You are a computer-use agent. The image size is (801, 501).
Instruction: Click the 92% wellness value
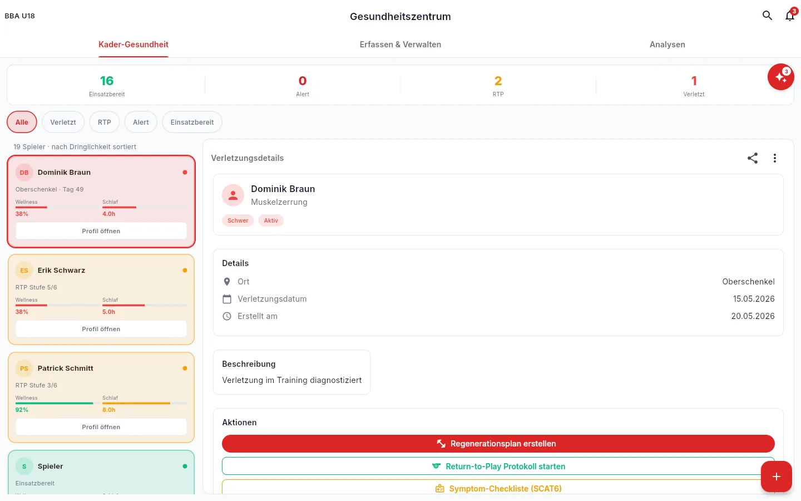pos(22,410)
